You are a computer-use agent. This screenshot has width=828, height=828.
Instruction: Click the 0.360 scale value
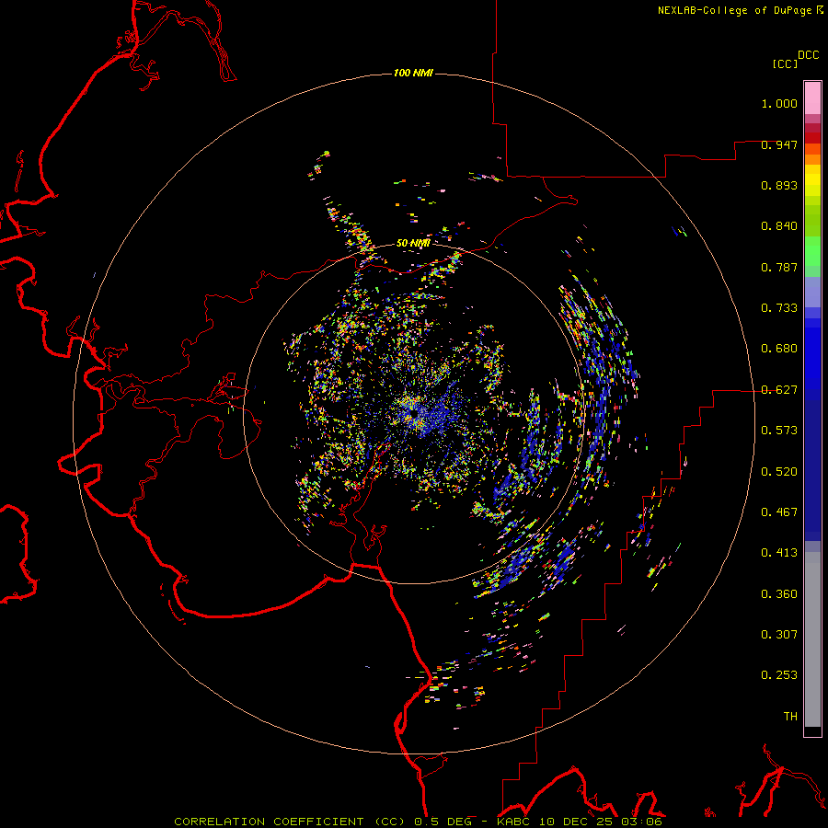pos(779,594)
